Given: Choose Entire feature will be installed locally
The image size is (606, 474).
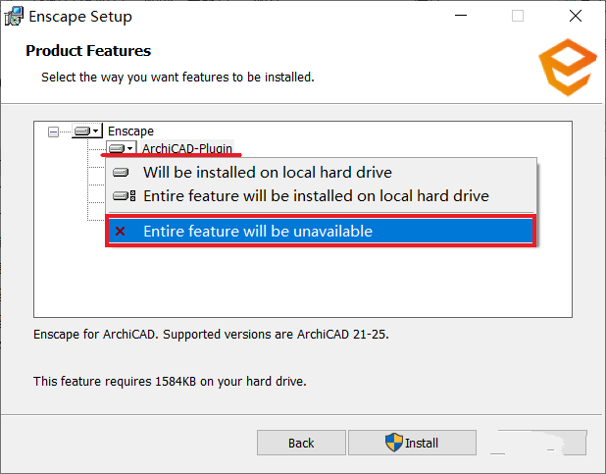Looking at the screenshot, I should click(x=321, y=196).
